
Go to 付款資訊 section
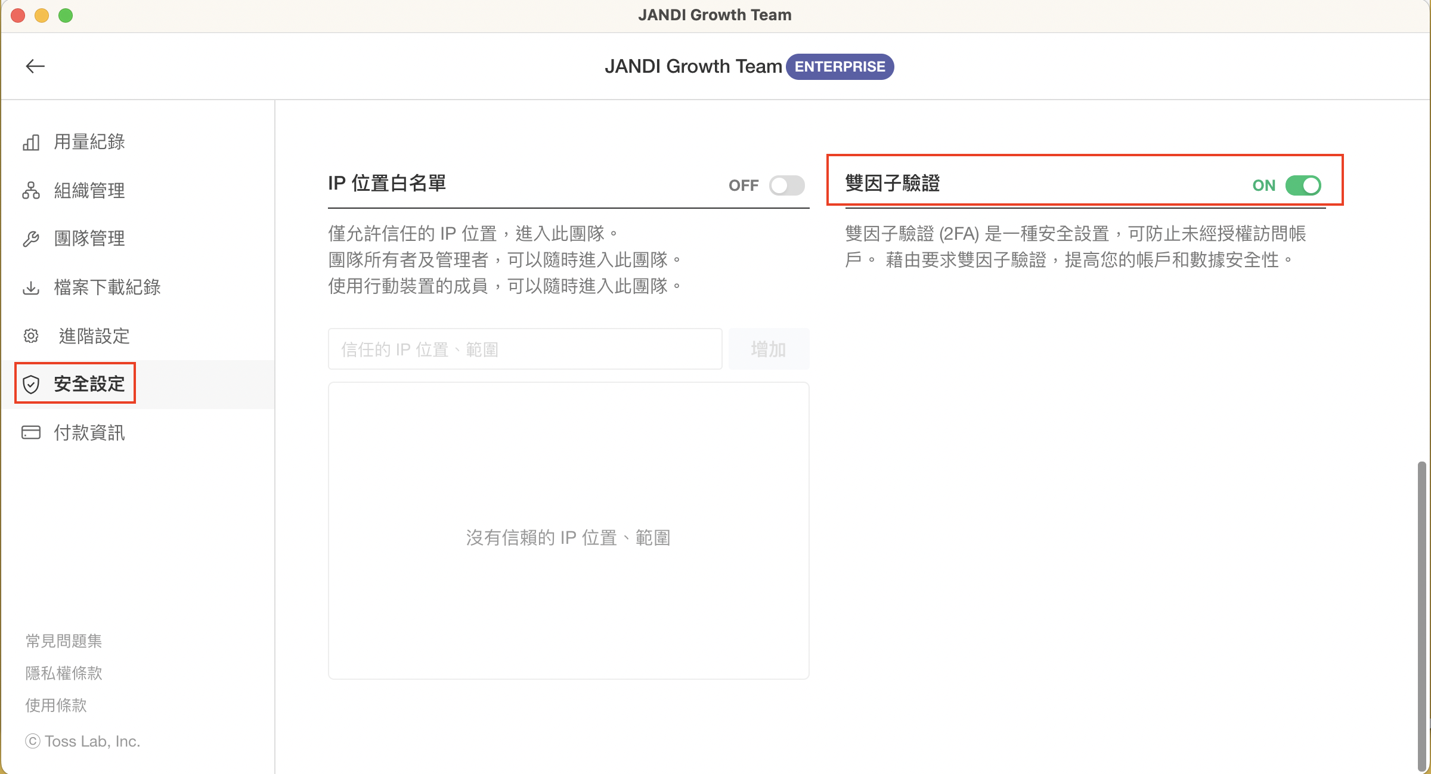click(x=89, y=433)
